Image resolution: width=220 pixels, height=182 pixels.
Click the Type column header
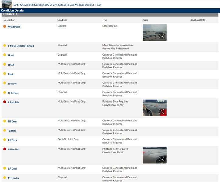pos(105,20)
